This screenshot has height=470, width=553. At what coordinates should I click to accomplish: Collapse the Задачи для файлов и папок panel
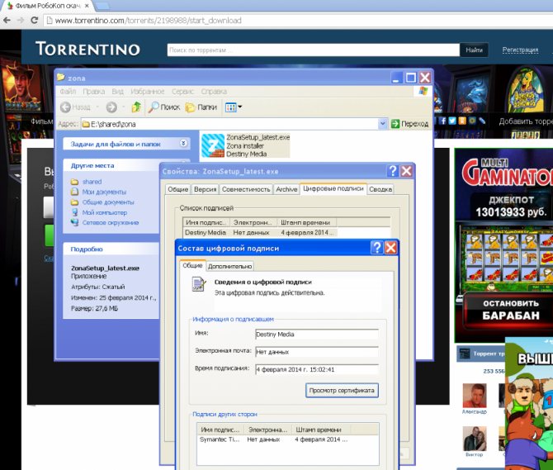[x=183, y=143]
